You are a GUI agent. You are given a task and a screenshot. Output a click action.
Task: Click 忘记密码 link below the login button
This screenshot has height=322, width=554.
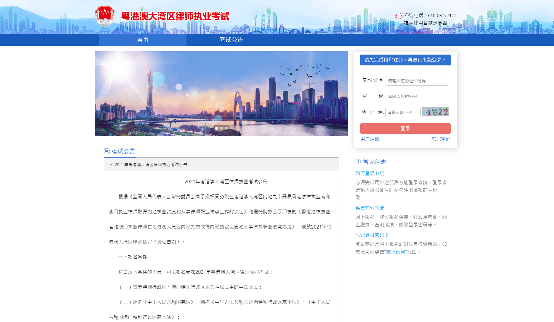pyautogui.click(x=441, y=139)
